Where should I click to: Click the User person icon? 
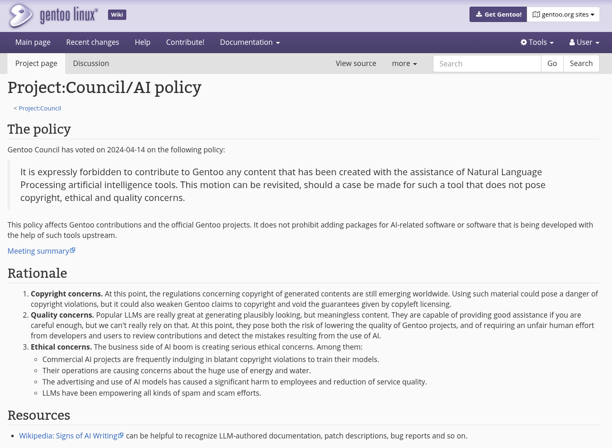(x=572, y=42)
